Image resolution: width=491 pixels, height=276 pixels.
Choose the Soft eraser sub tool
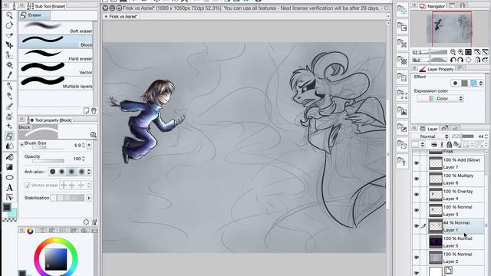[55, 28]
